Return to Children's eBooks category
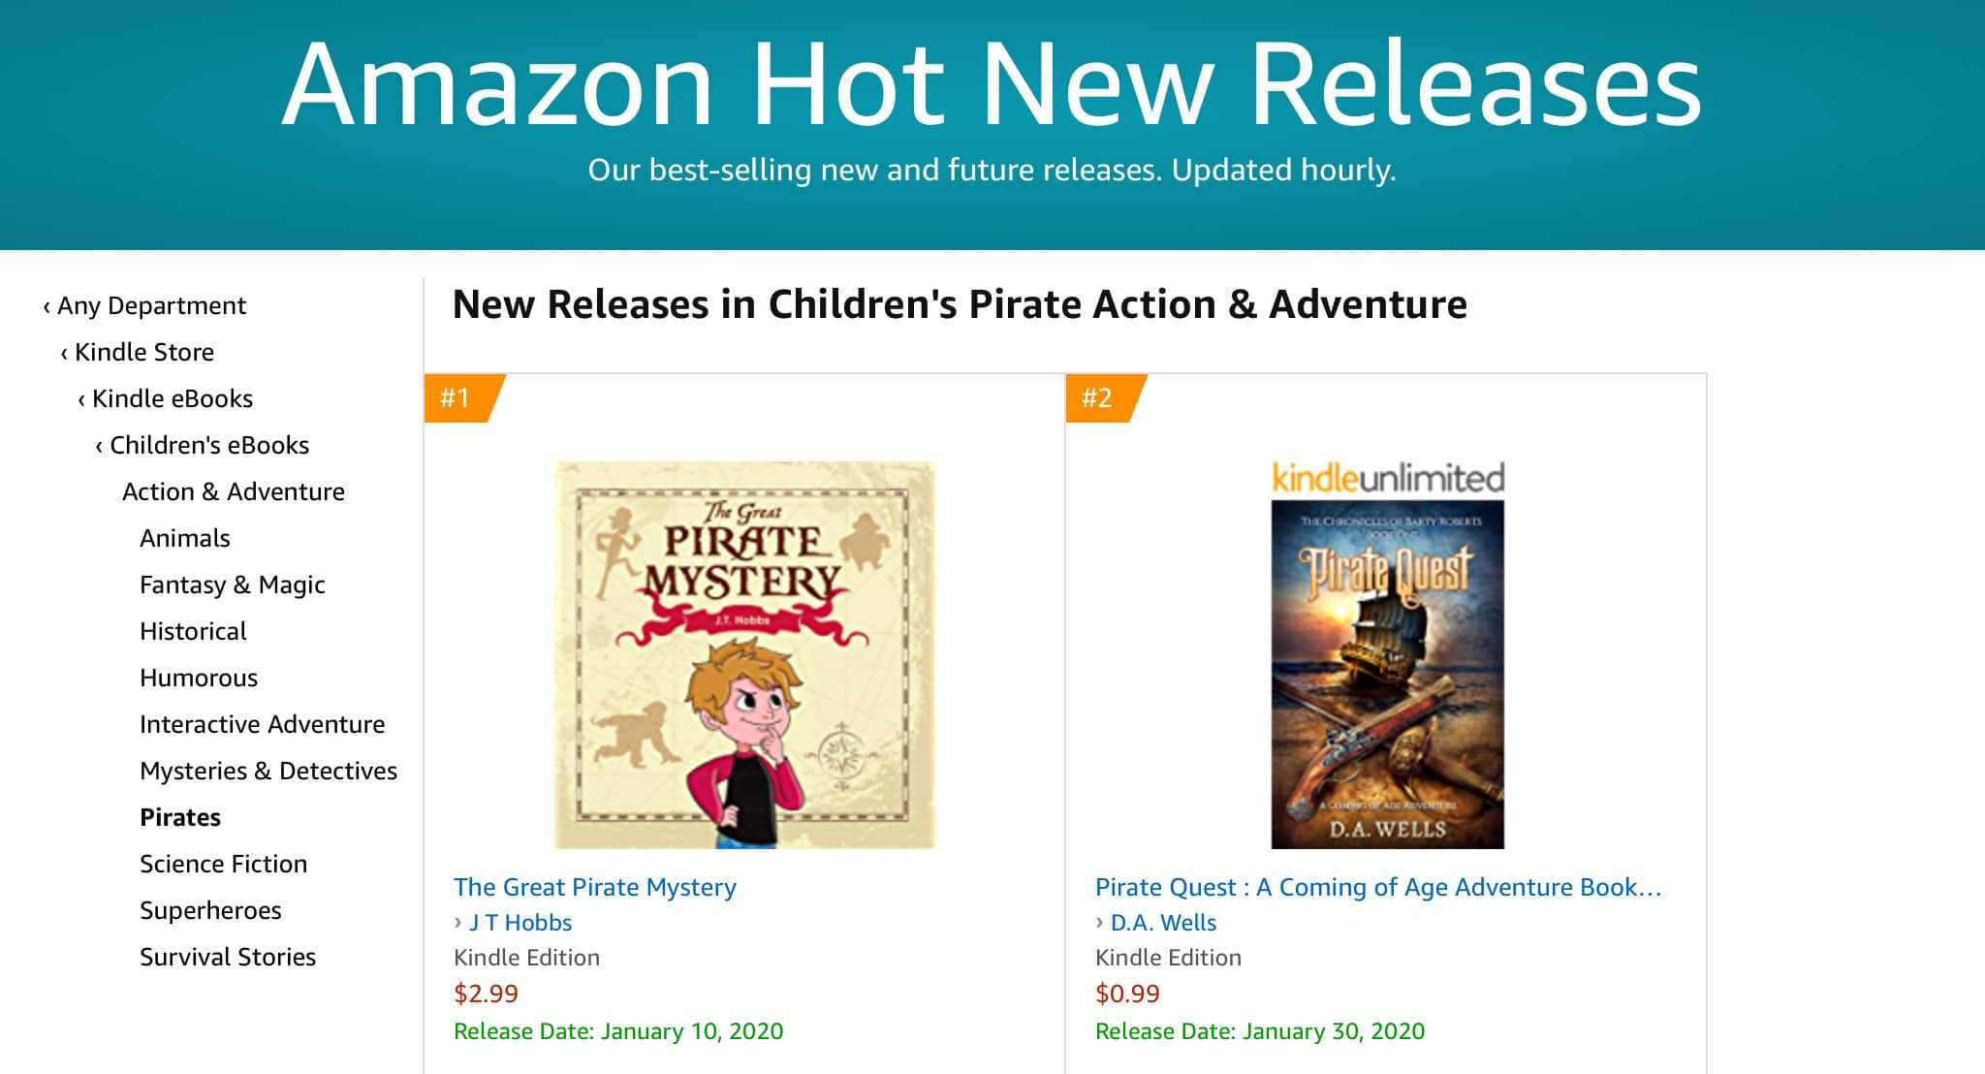The image size is (1985, 1074). click(208, 445)
